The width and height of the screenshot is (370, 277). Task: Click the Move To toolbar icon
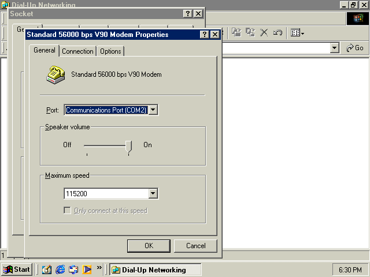point(236,32)
